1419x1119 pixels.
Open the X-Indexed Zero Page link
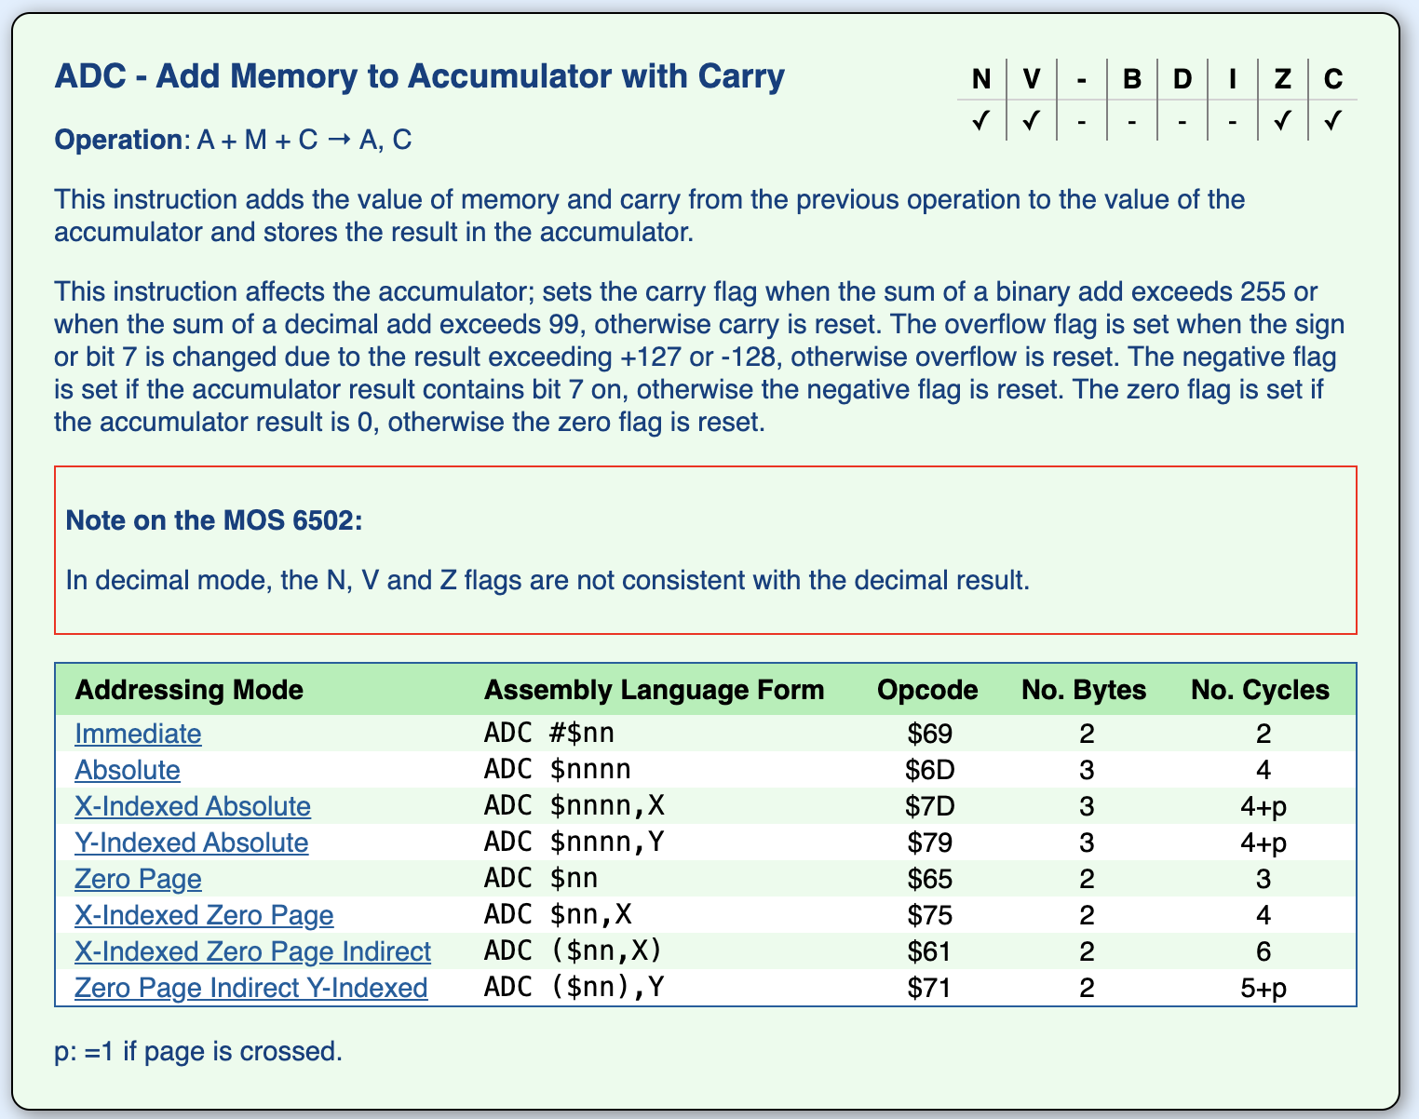(x=204, y=915)
